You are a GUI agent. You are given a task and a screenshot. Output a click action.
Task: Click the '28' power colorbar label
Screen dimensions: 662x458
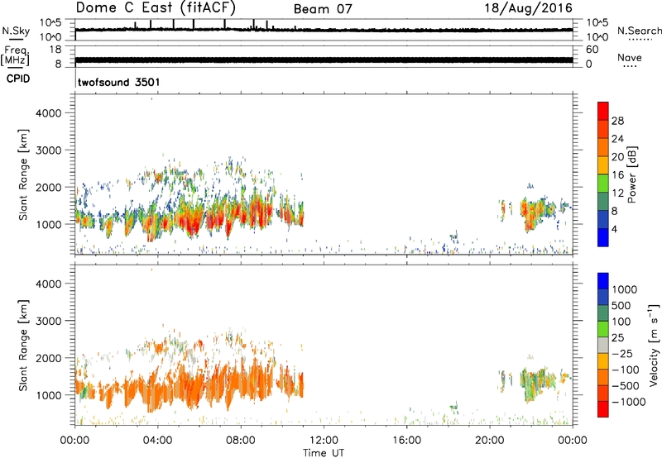[617, 121]
